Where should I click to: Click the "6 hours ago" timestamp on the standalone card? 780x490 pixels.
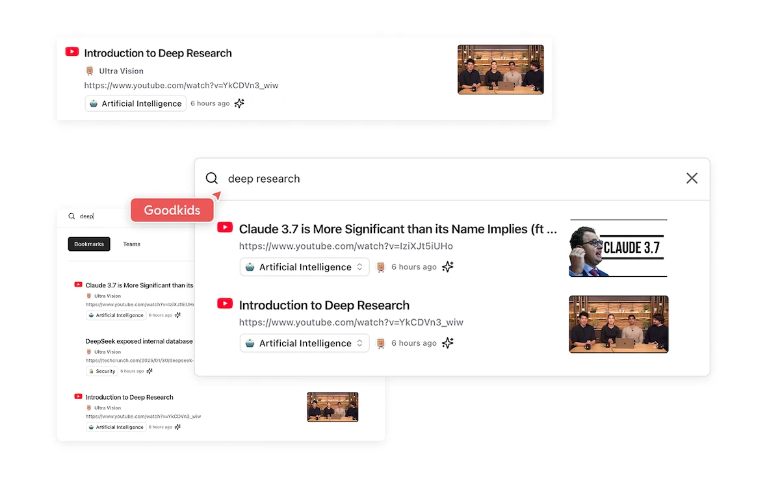pyautogui.click(x=210, y=103)
